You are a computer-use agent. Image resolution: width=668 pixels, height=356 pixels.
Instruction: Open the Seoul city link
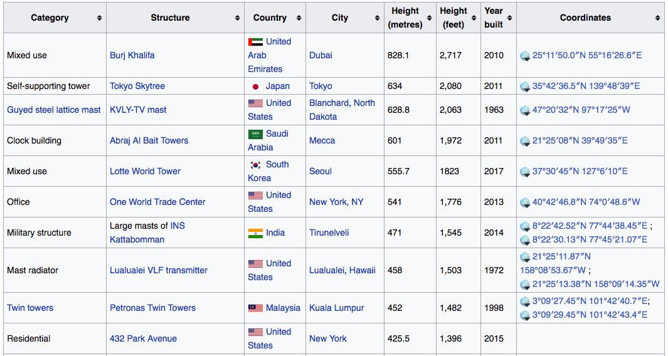321,171
